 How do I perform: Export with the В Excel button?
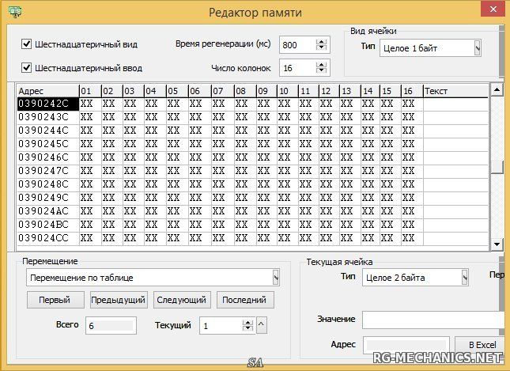coord(482,345)
